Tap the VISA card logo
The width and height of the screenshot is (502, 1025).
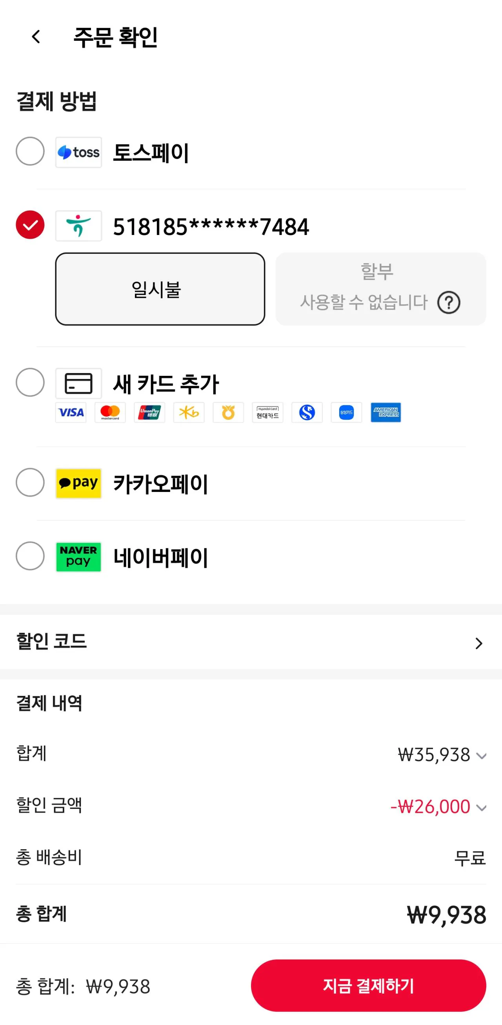pos(71,412)
